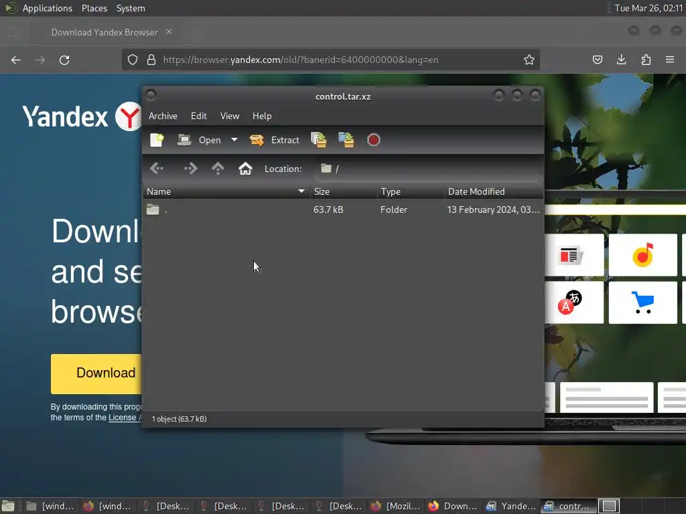
Task: Open tracking protection shield icon
Action: coord(133,60)
